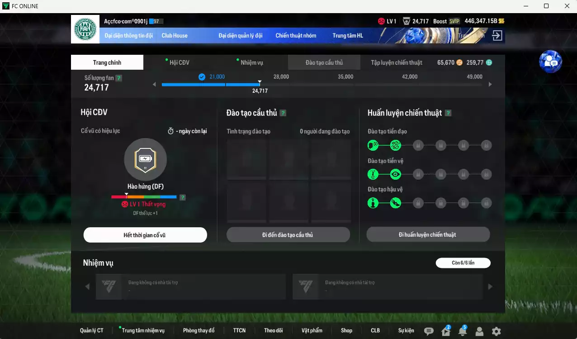The image size is (577, 339).
Task: Open notification bell with badge 5
Action: pyautogui.click(x=462, y=331)
